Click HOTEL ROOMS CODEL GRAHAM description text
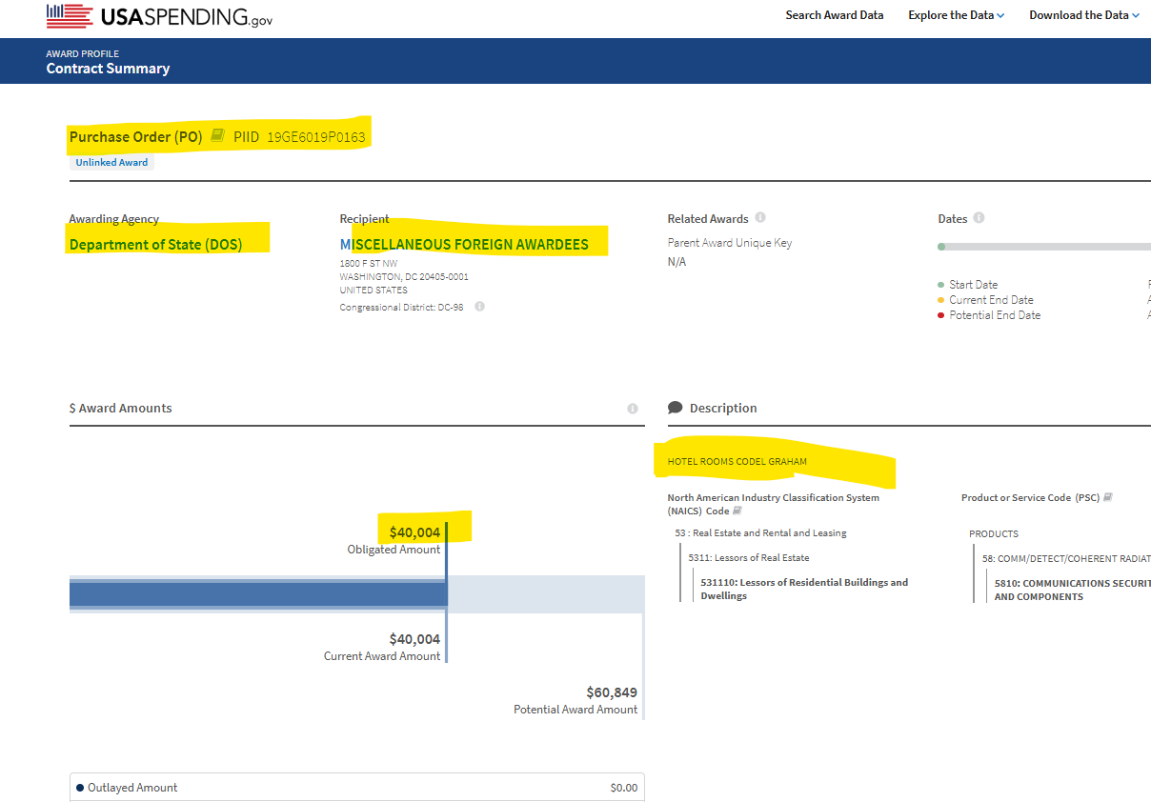1151x802 pixels. tap(737, 462)
